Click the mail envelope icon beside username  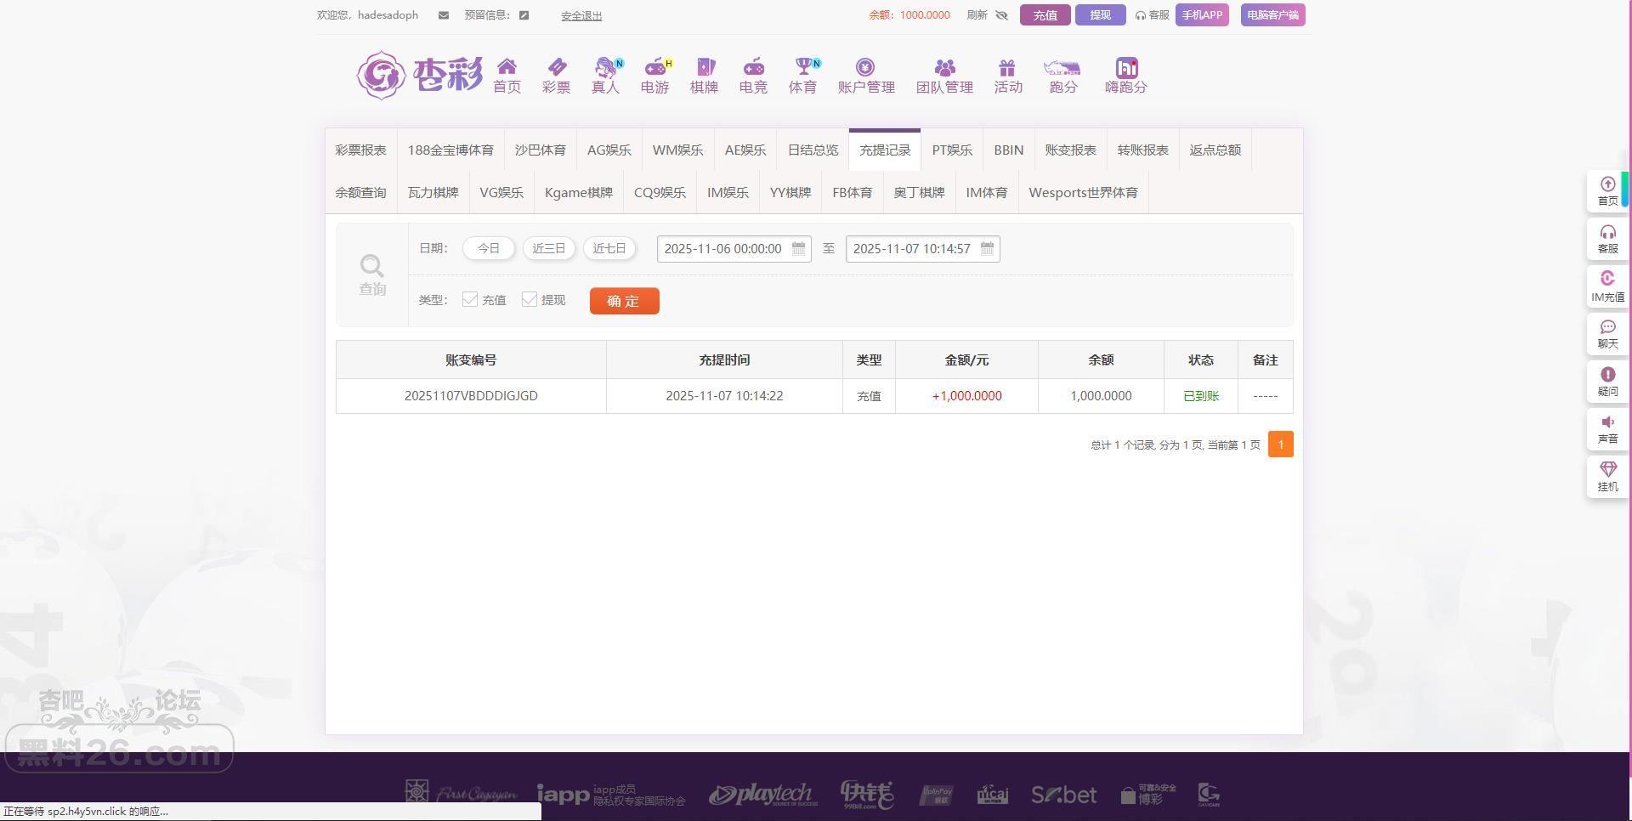[x=443, y=15]
